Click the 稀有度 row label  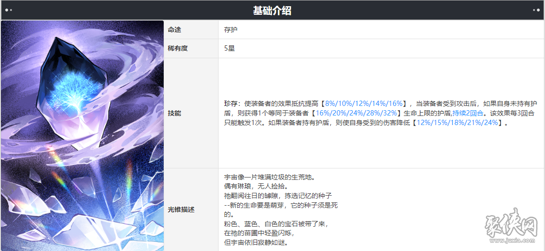tap(178, 49)
